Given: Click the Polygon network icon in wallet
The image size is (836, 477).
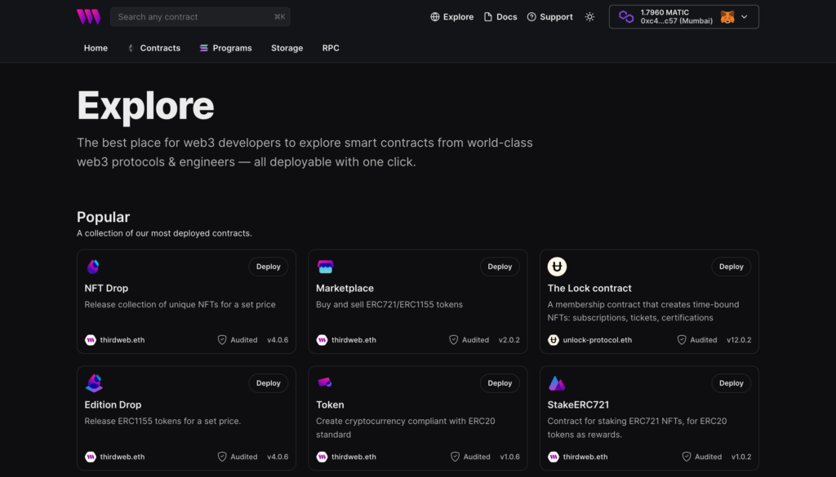Looking at the screenshot, I should pos(626,17).
